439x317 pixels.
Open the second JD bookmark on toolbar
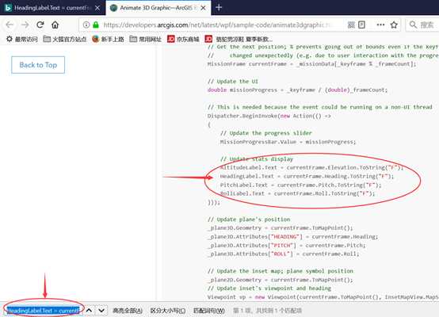tap(239, 39)
